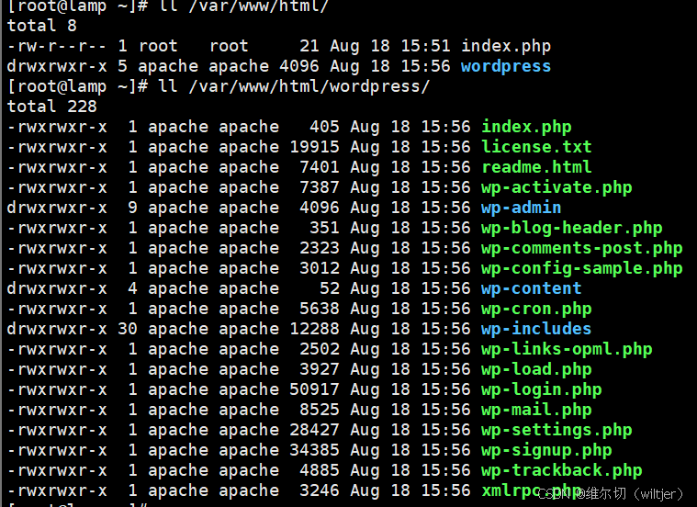Select size 2502 of wp-links-opml.php
This screenshot has height=507, width=697.
(320, 350)
